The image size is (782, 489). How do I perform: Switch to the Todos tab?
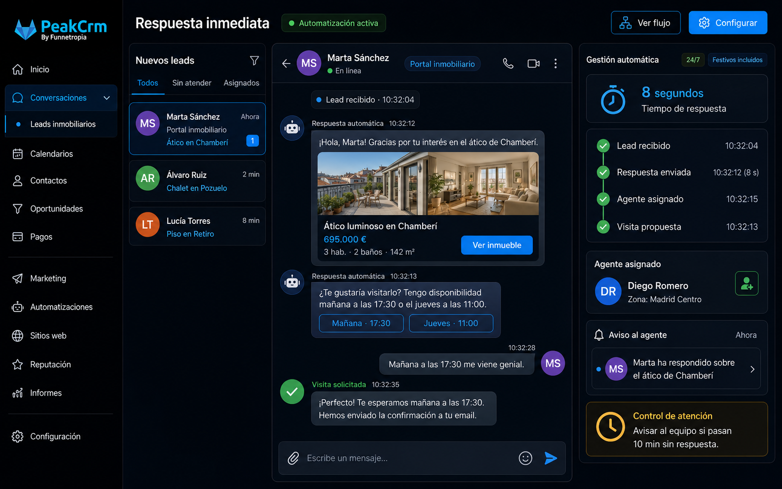(148, 83)
